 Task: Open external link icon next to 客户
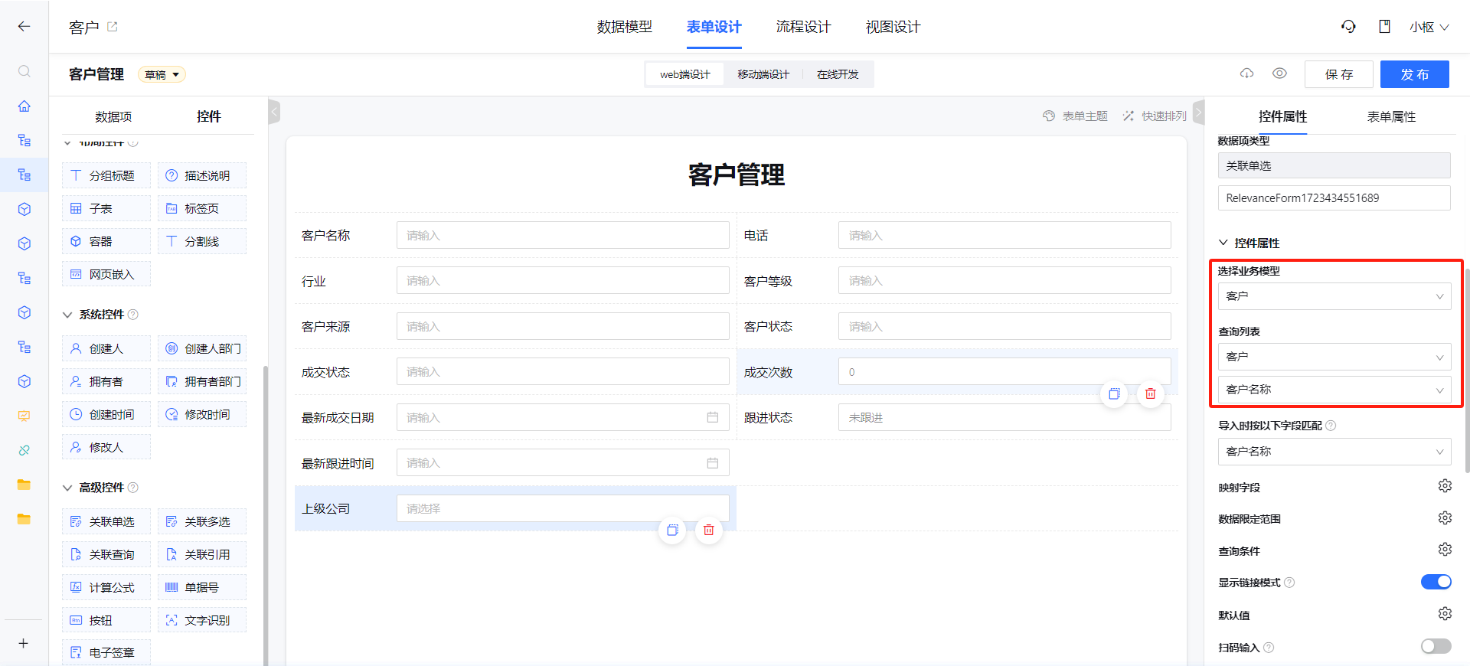[x=113, y=27]
